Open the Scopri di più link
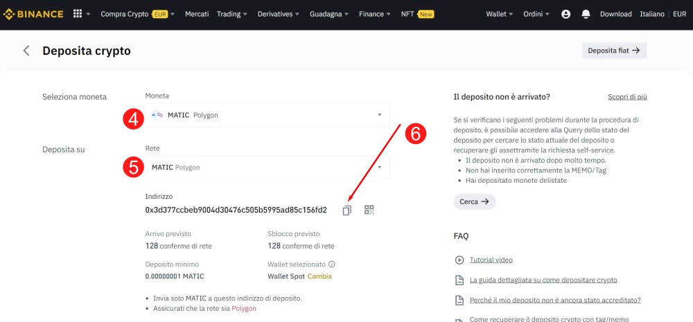The width and height of the screenshot is (693, 322). tap(628, 97)
